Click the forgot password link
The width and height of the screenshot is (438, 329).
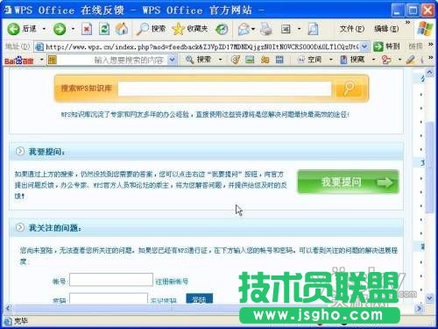163,300
